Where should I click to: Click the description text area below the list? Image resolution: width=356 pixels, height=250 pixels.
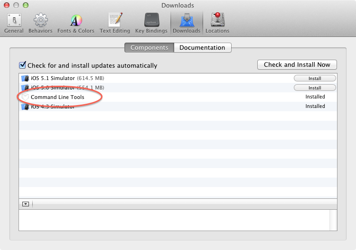[174, 220]
